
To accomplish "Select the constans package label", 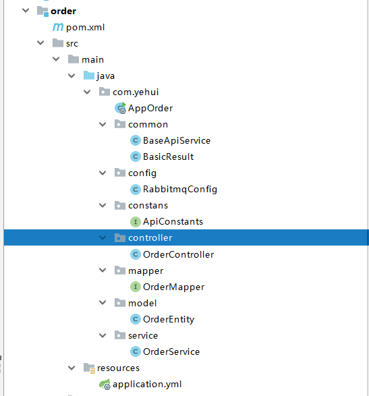I will (148, 206).
